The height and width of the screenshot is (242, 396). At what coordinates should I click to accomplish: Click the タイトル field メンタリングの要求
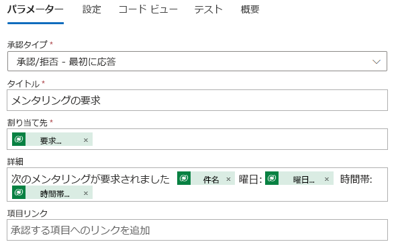point(197,100)
